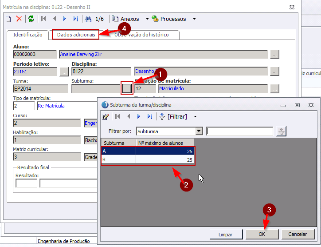Click the filter apply icon beside search field
Viewport: 321px width, 247px height.
point(281,131)
